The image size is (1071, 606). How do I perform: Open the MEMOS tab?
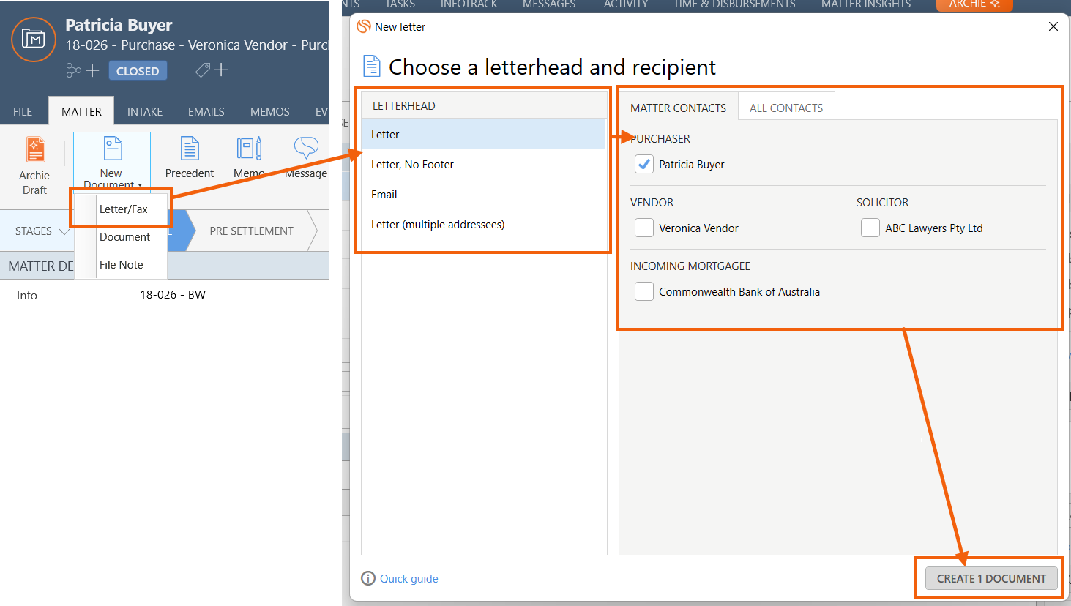click(270, 111)
